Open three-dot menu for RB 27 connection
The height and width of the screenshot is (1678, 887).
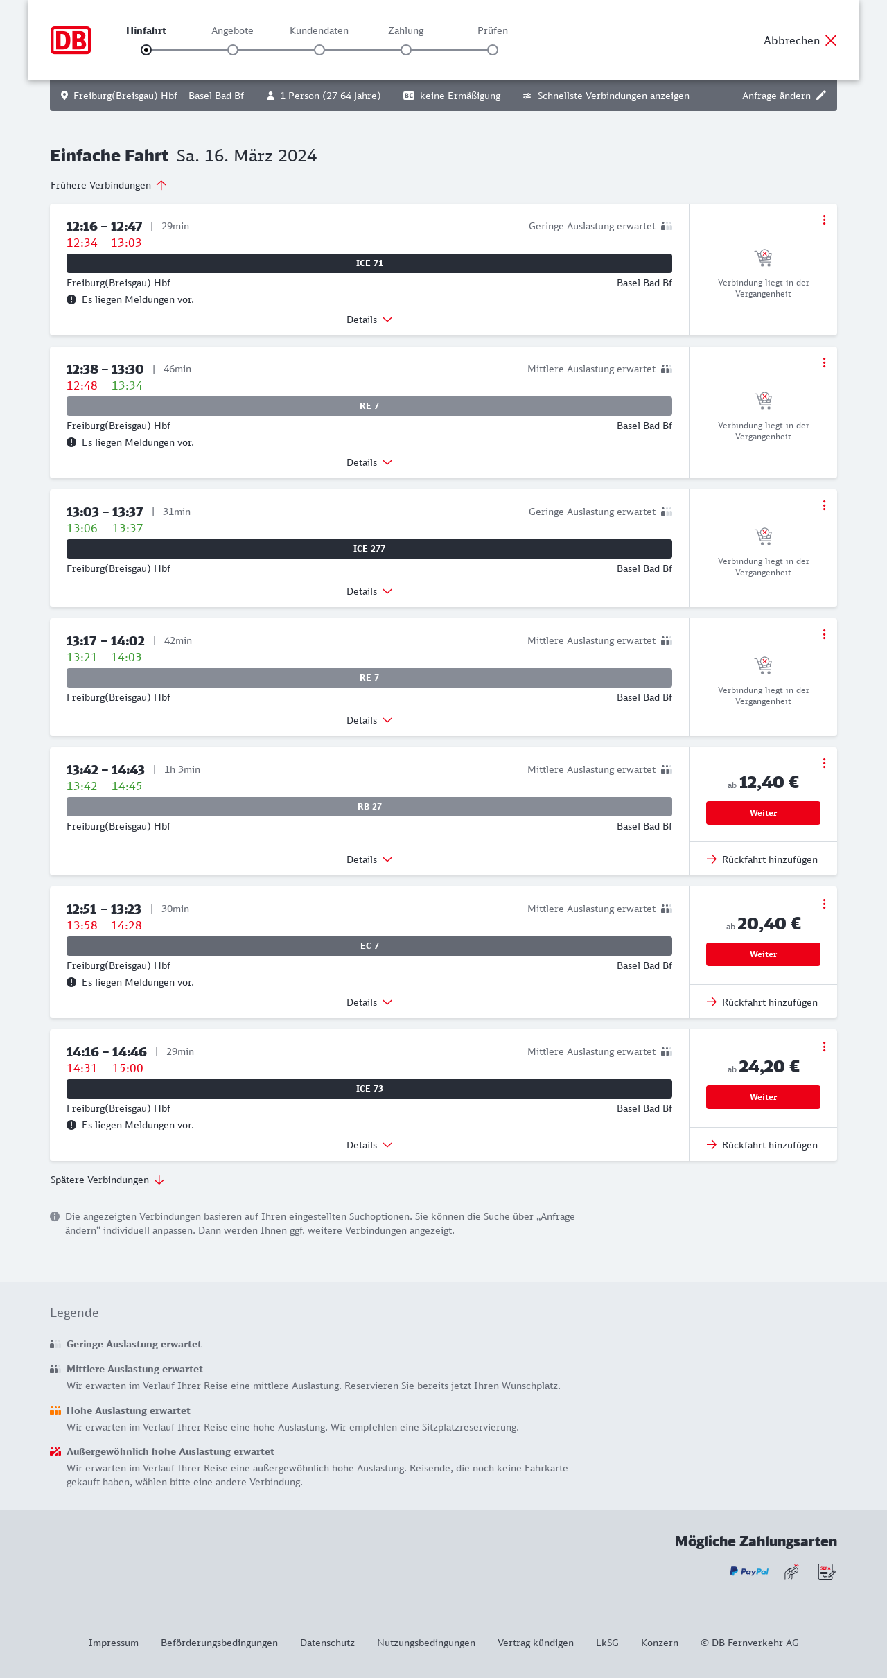[824, 763]
